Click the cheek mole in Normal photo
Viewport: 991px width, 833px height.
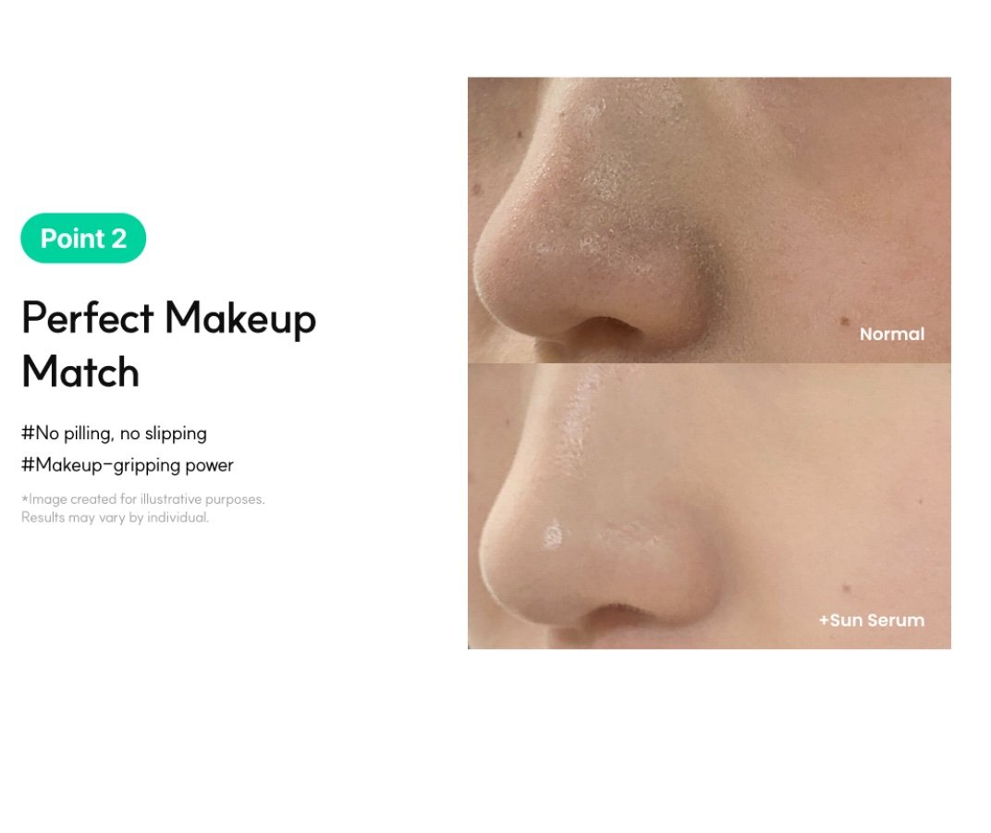pyautogui.click(x=844, y=321)
